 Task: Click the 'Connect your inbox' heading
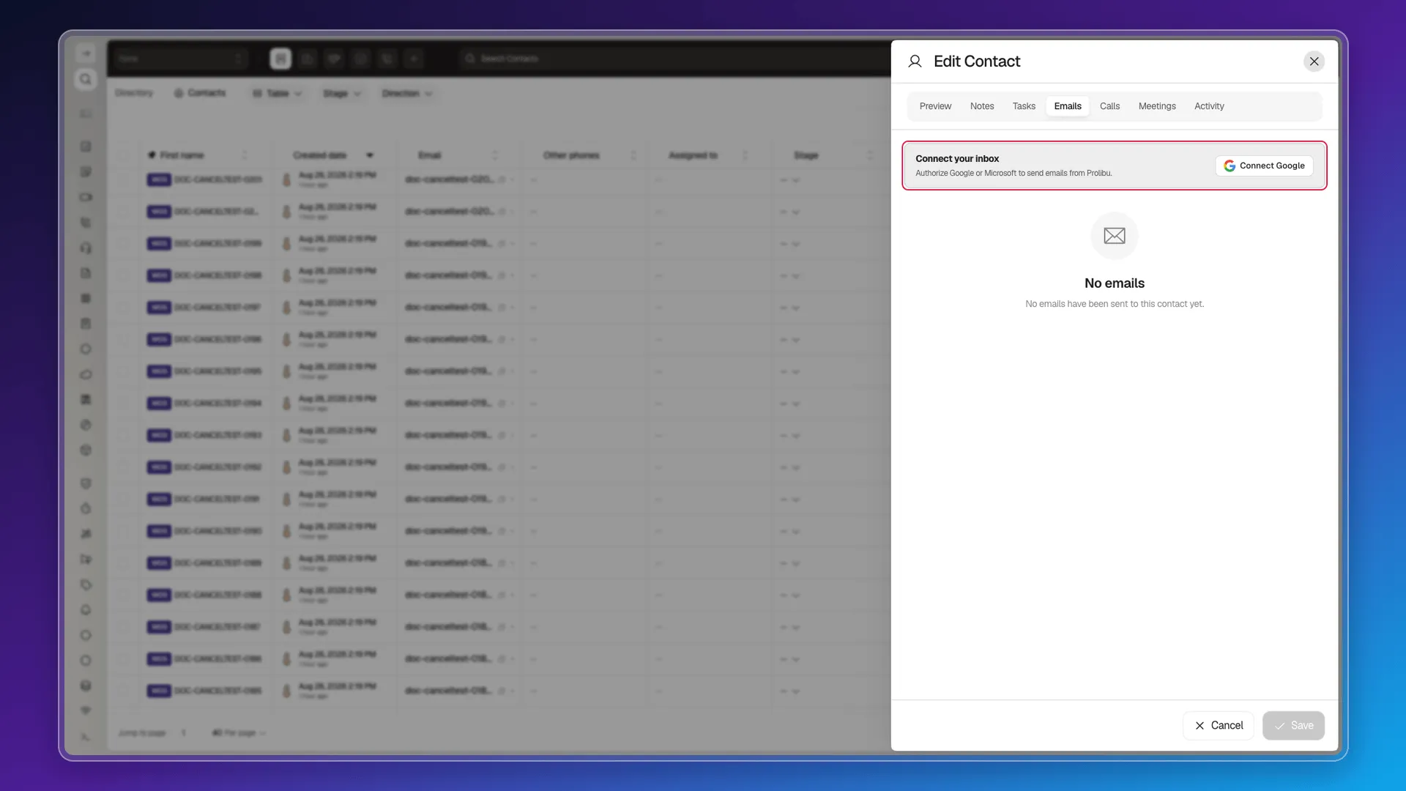(957, 159)
